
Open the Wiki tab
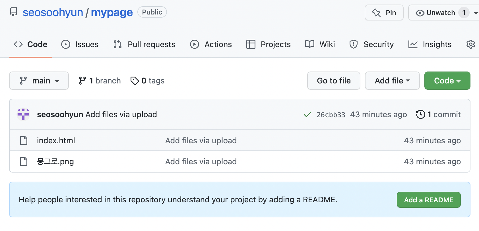click(x=320, y=44)
